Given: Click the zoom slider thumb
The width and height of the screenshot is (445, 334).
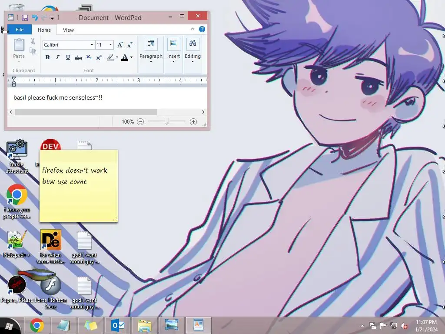Looking at the screenshot, I should [167, 122].
